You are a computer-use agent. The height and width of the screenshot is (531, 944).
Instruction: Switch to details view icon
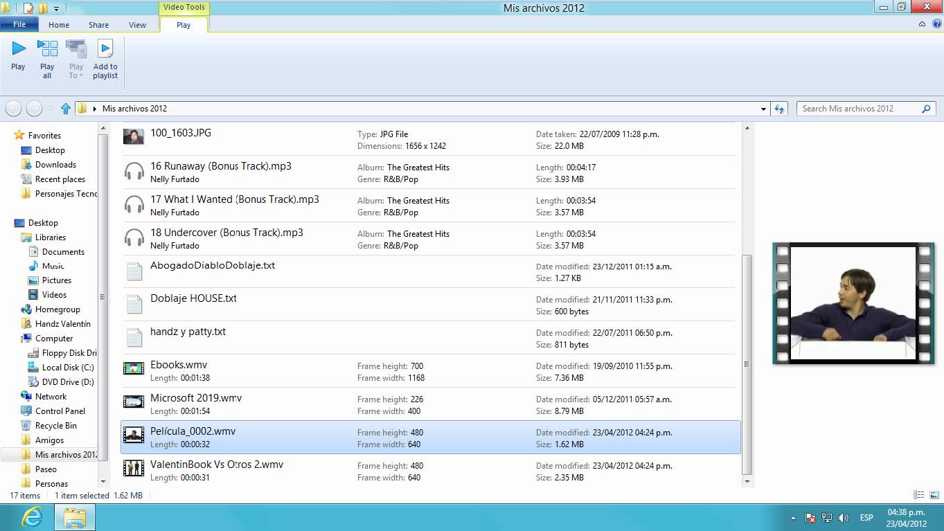pyautogui.click(x=918, y=495)
